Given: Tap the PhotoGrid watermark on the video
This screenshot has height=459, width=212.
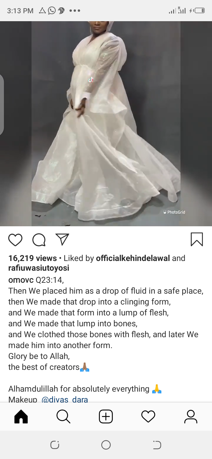Looking at the screenshot, I should [x=174, y=212].
